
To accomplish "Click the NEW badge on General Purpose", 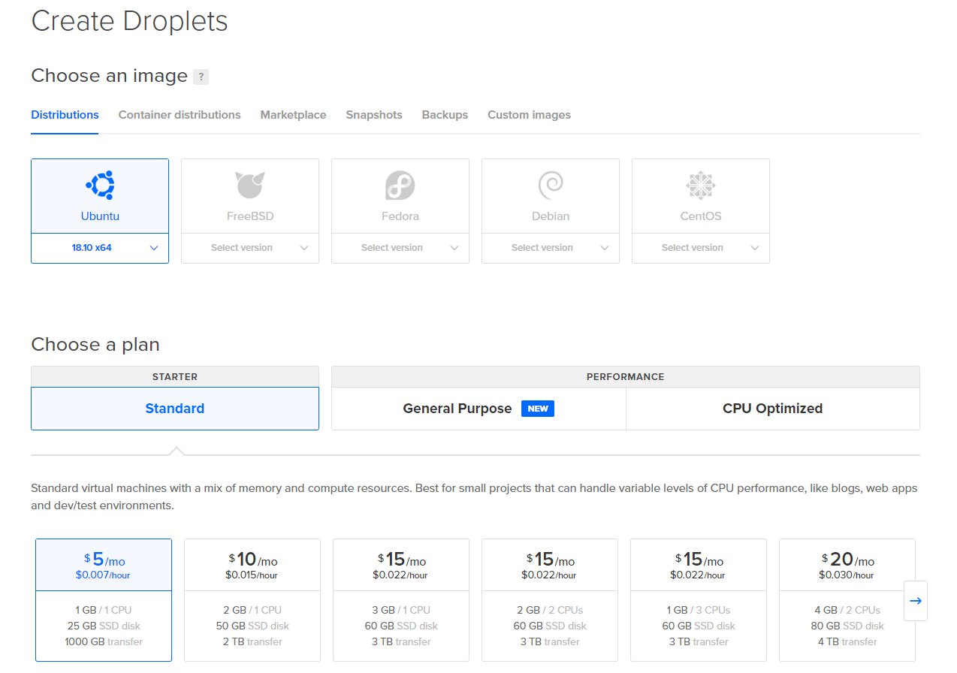I will pos(538,409).
